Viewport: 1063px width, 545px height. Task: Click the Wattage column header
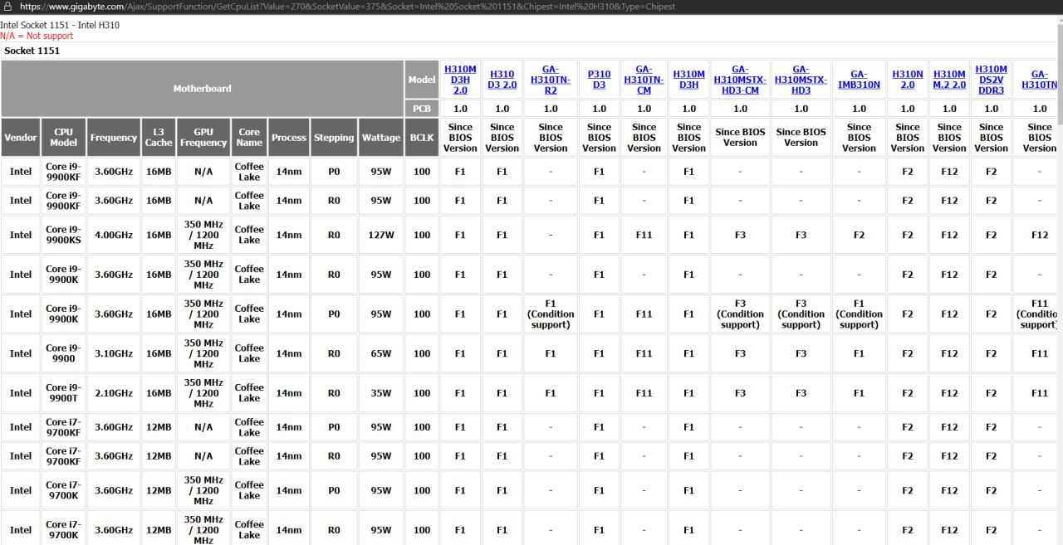(x=381, y=138)
